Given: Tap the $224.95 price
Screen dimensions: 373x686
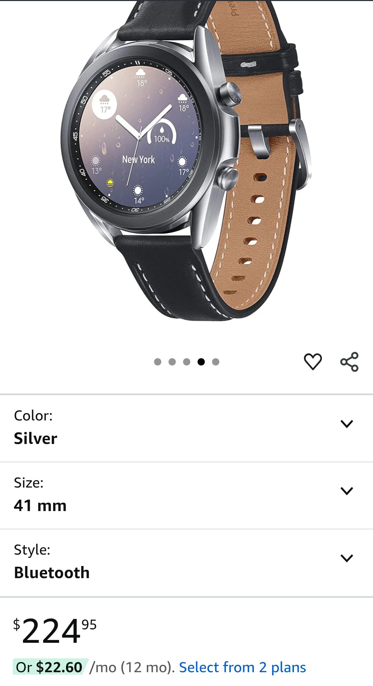Looking at the screenshot, I should coord(55,631).
